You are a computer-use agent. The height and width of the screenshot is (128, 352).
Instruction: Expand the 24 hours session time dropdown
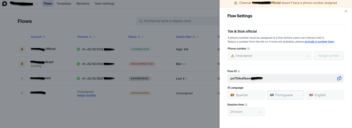point(246,112)
